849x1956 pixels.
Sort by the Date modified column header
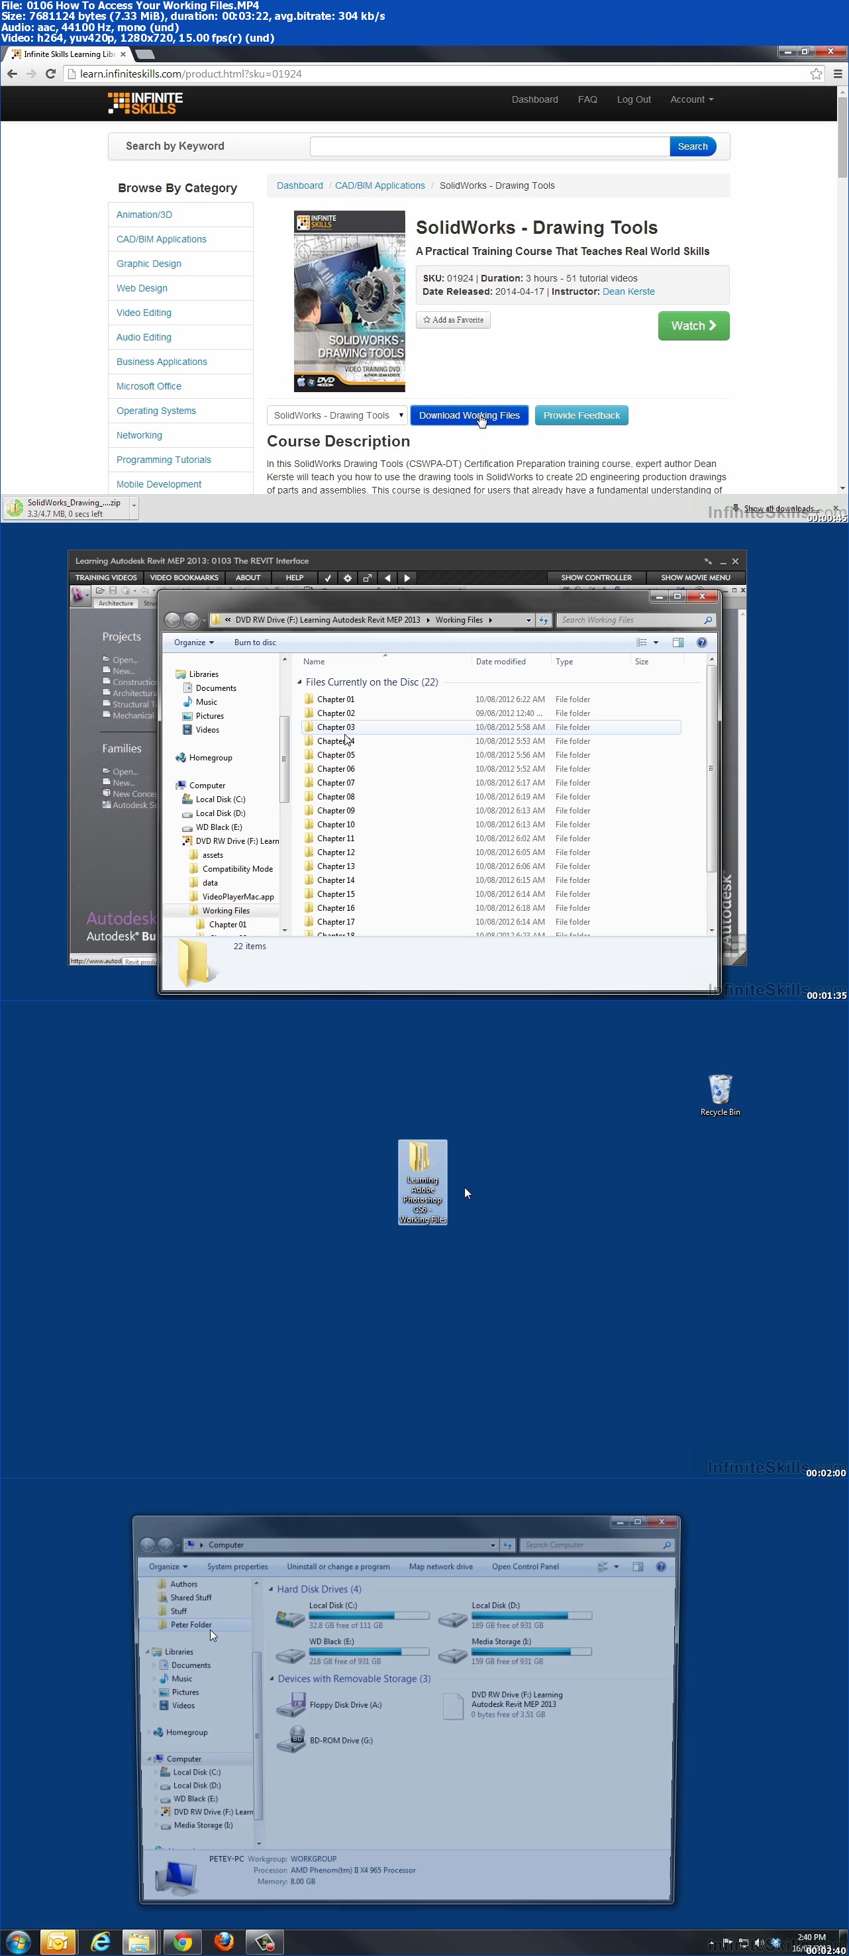click(501, 661)
